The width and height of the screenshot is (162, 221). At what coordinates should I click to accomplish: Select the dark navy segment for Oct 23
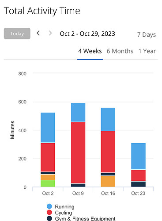click(138, 184)
